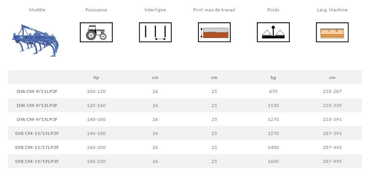The image size is (370, 175).
Task: Select the DIR CM-9/11LP3F model row
Action: (x=37, y=91)
